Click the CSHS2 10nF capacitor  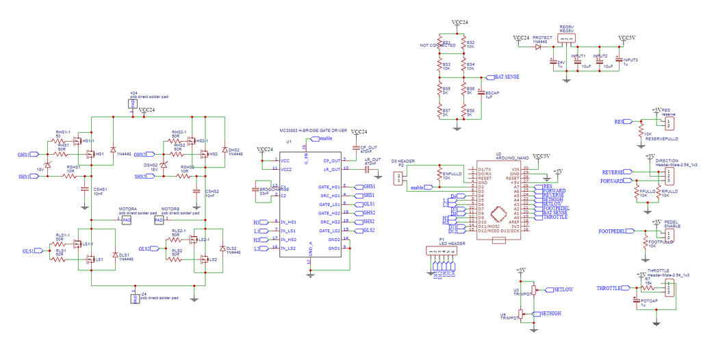click(196, 191)
